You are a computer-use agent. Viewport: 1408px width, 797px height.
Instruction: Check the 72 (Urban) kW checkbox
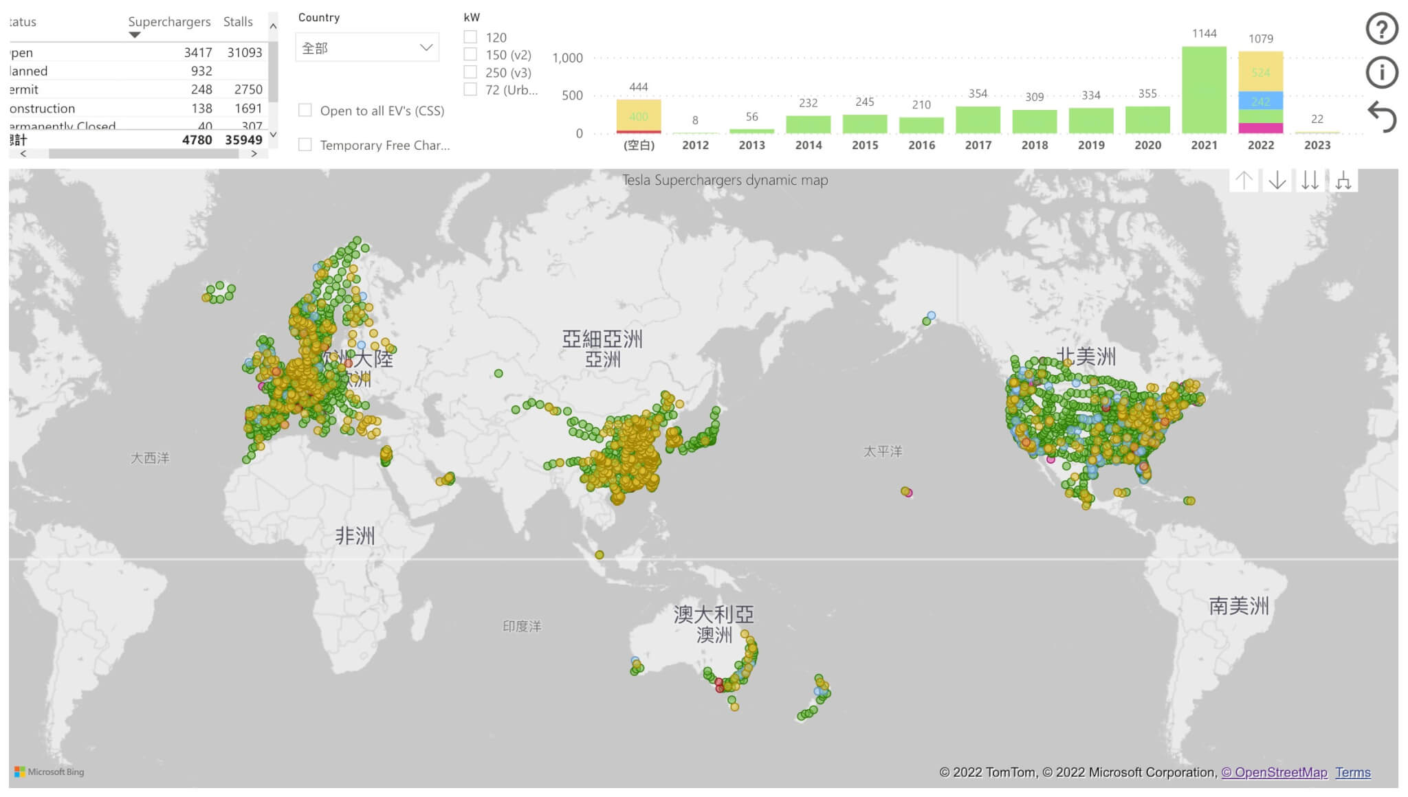coord(470,89)
